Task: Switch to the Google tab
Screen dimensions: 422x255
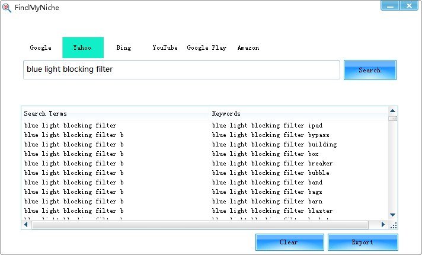Action: tap(41, 47)
